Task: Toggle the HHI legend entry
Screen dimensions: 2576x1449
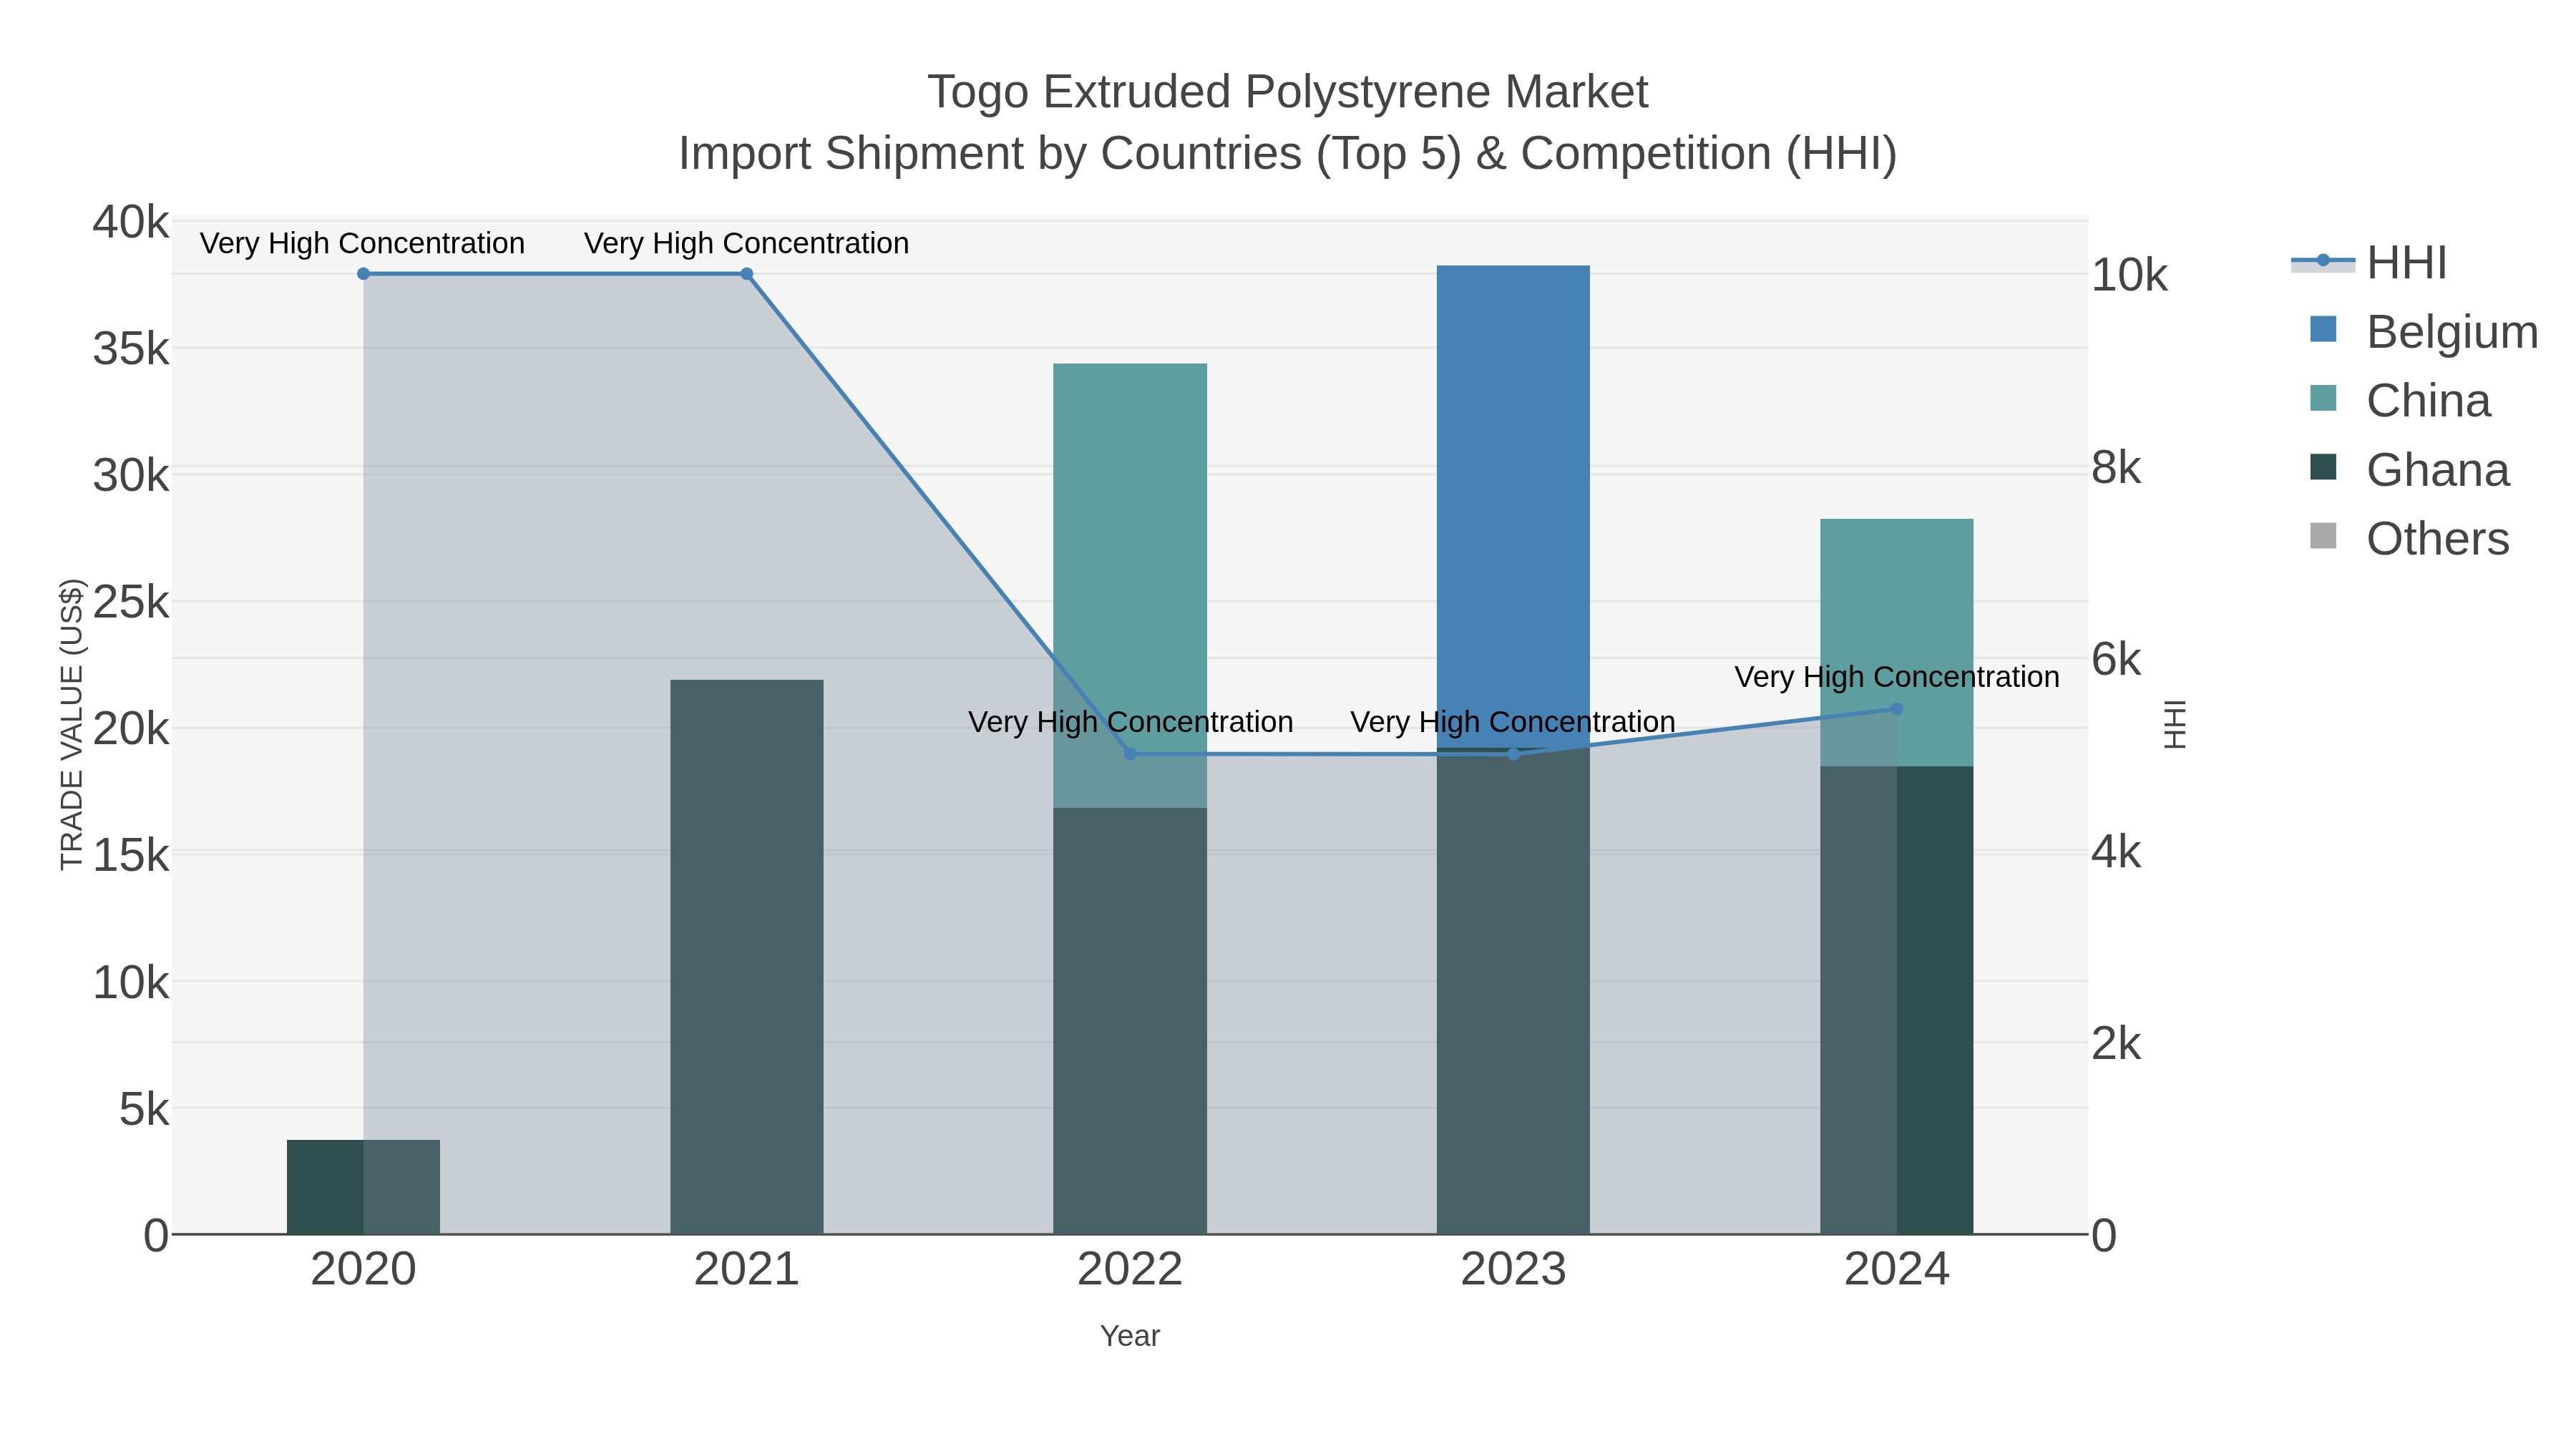Action: coord(2370,263)
